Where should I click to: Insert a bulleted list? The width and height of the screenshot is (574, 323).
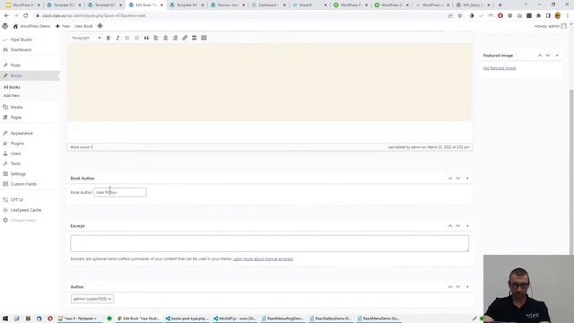(127, 38)
